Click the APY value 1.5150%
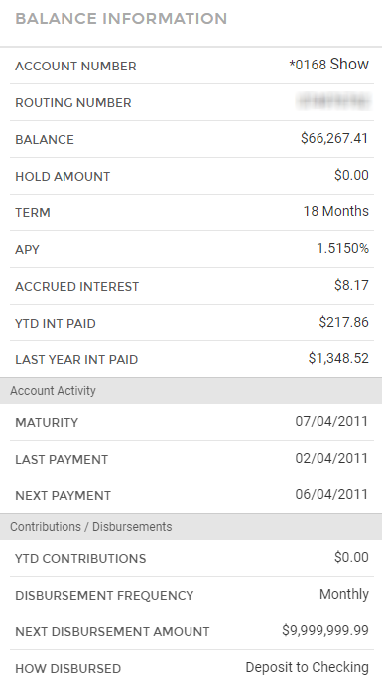The height and width of the screenshot is (681, 382). click(342, 248)
